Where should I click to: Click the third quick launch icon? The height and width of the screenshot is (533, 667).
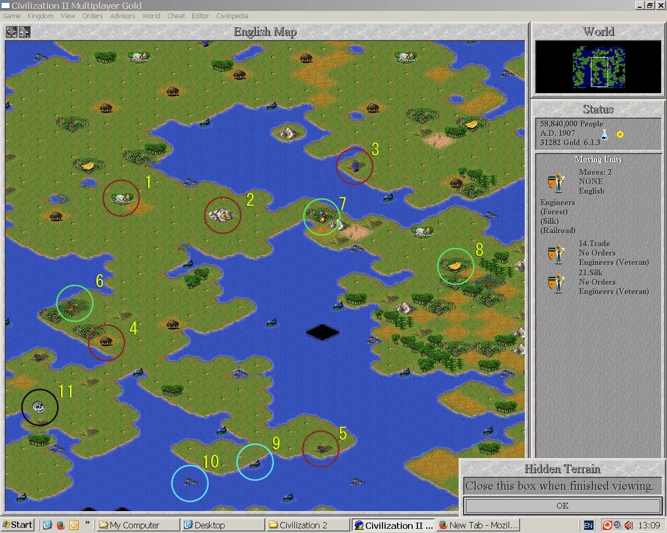click(73, 525)
